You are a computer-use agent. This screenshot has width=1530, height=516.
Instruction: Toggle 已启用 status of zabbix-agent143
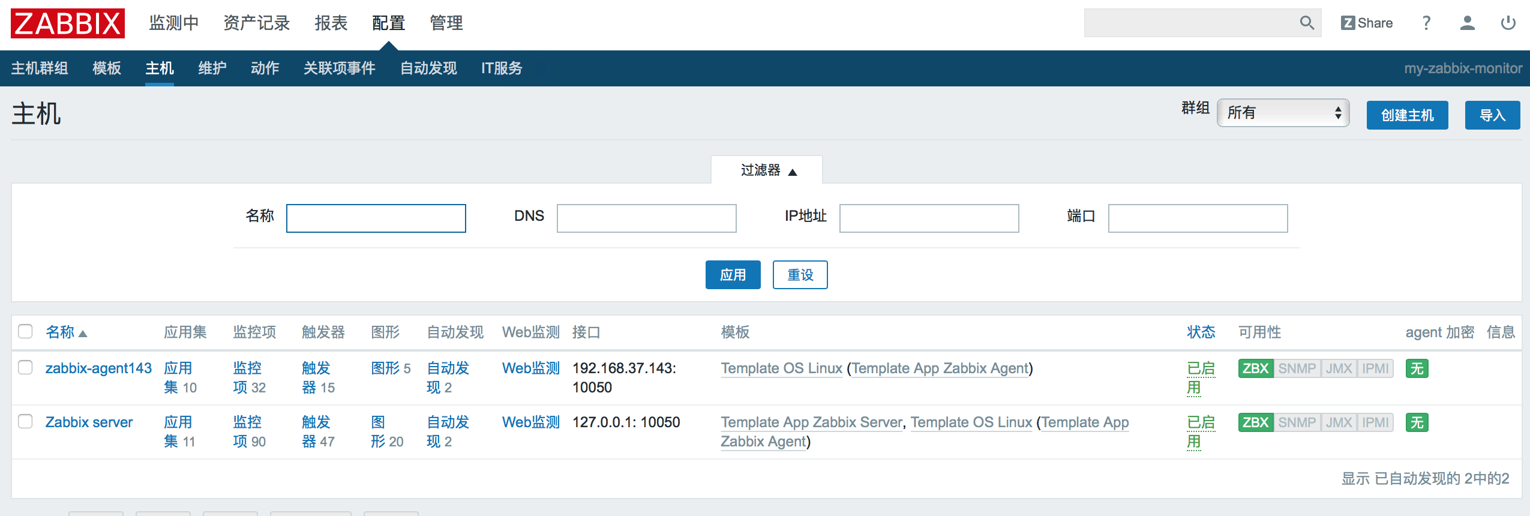click(1201, 378)
